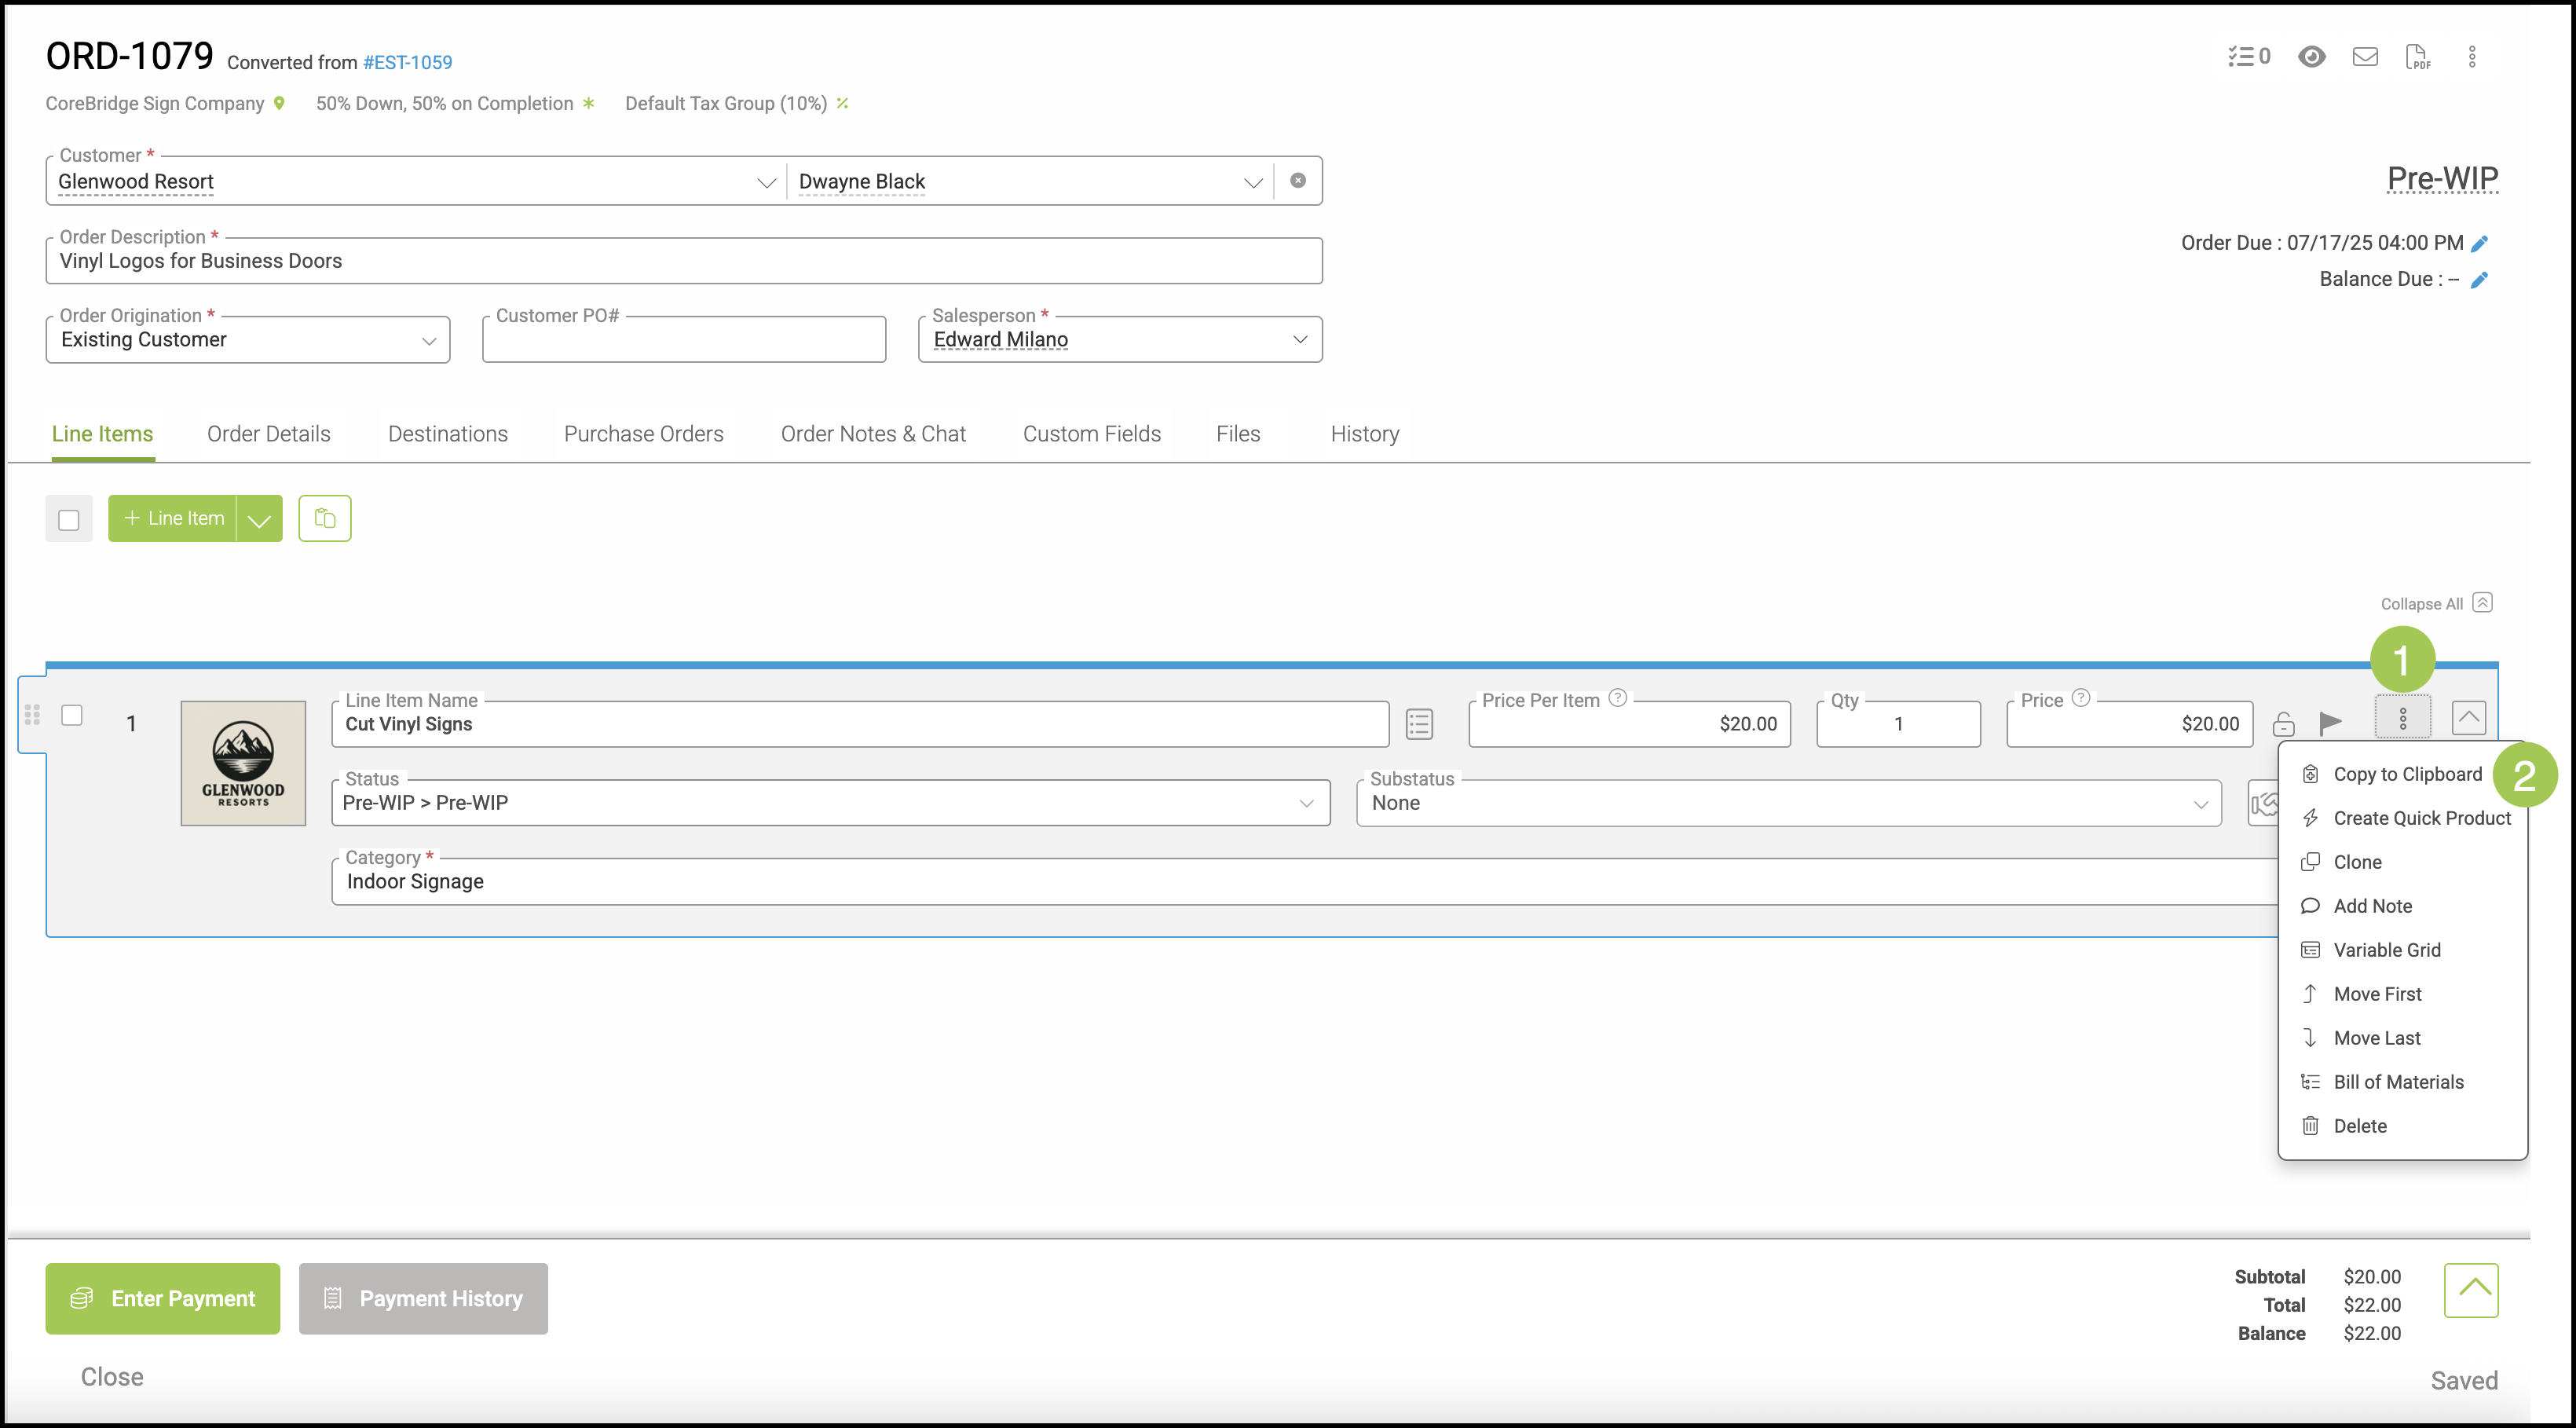The image size is (2576, 1428).
Task: Click the eye preview icon
Action: (2311, 57)
